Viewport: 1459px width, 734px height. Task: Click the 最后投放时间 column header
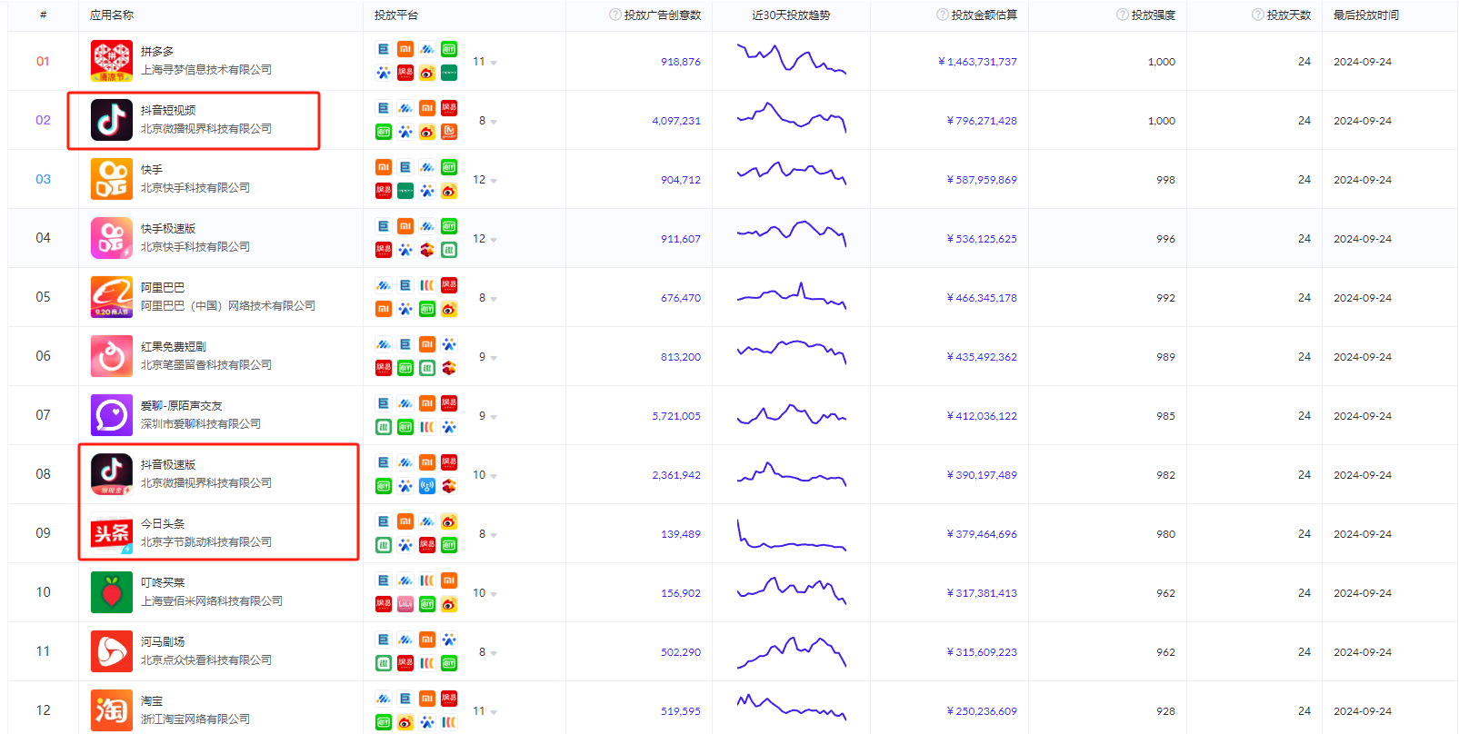point(1365,15)
